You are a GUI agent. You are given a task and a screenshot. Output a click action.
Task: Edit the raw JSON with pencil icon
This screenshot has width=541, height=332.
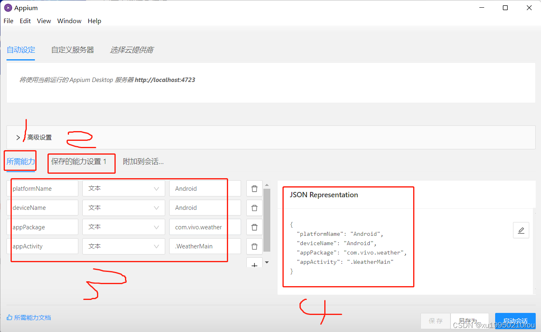521,230
